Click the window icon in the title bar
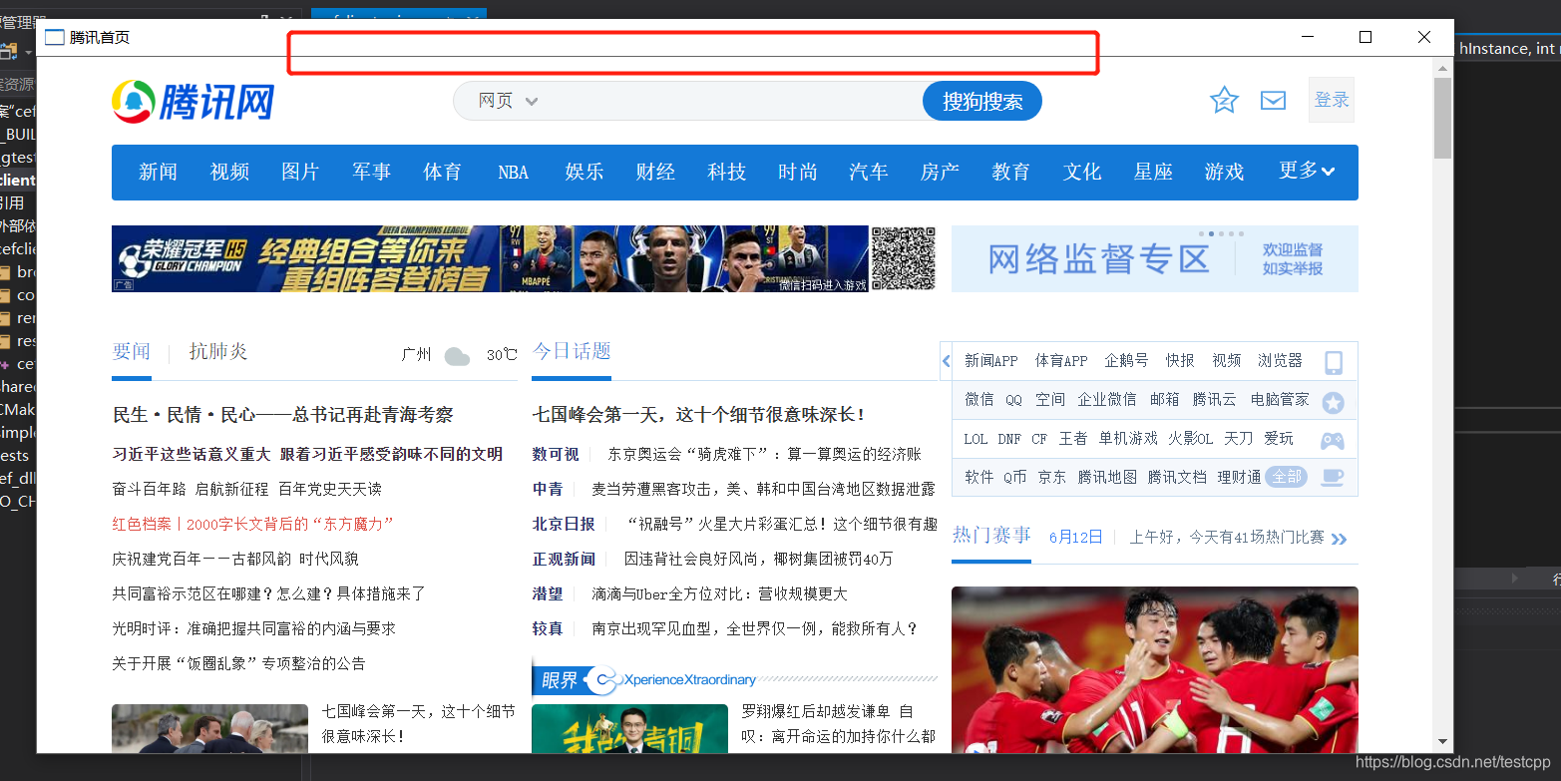The image size is (1561, 781). tap(54, 38)
